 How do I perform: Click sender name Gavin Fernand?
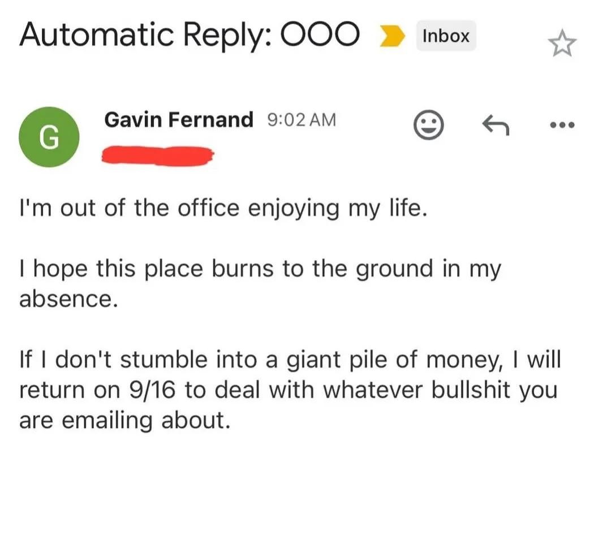tap(178, 120)
